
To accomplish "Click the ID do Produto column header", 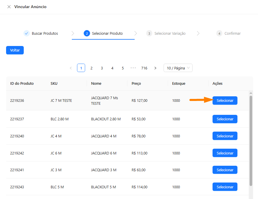I will 22,84.
